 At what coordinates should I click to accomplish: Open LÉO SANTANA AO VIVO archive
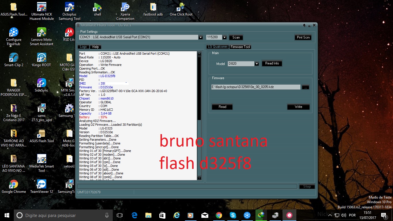14,163
